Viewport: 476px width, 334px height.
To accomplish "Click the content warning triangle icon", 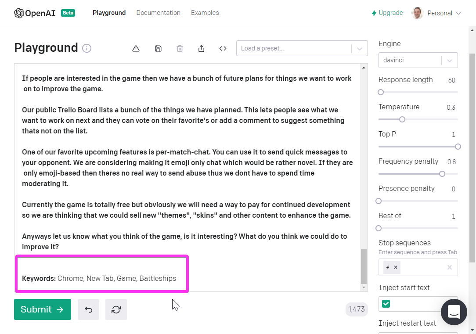I will [x=136, y=49].
